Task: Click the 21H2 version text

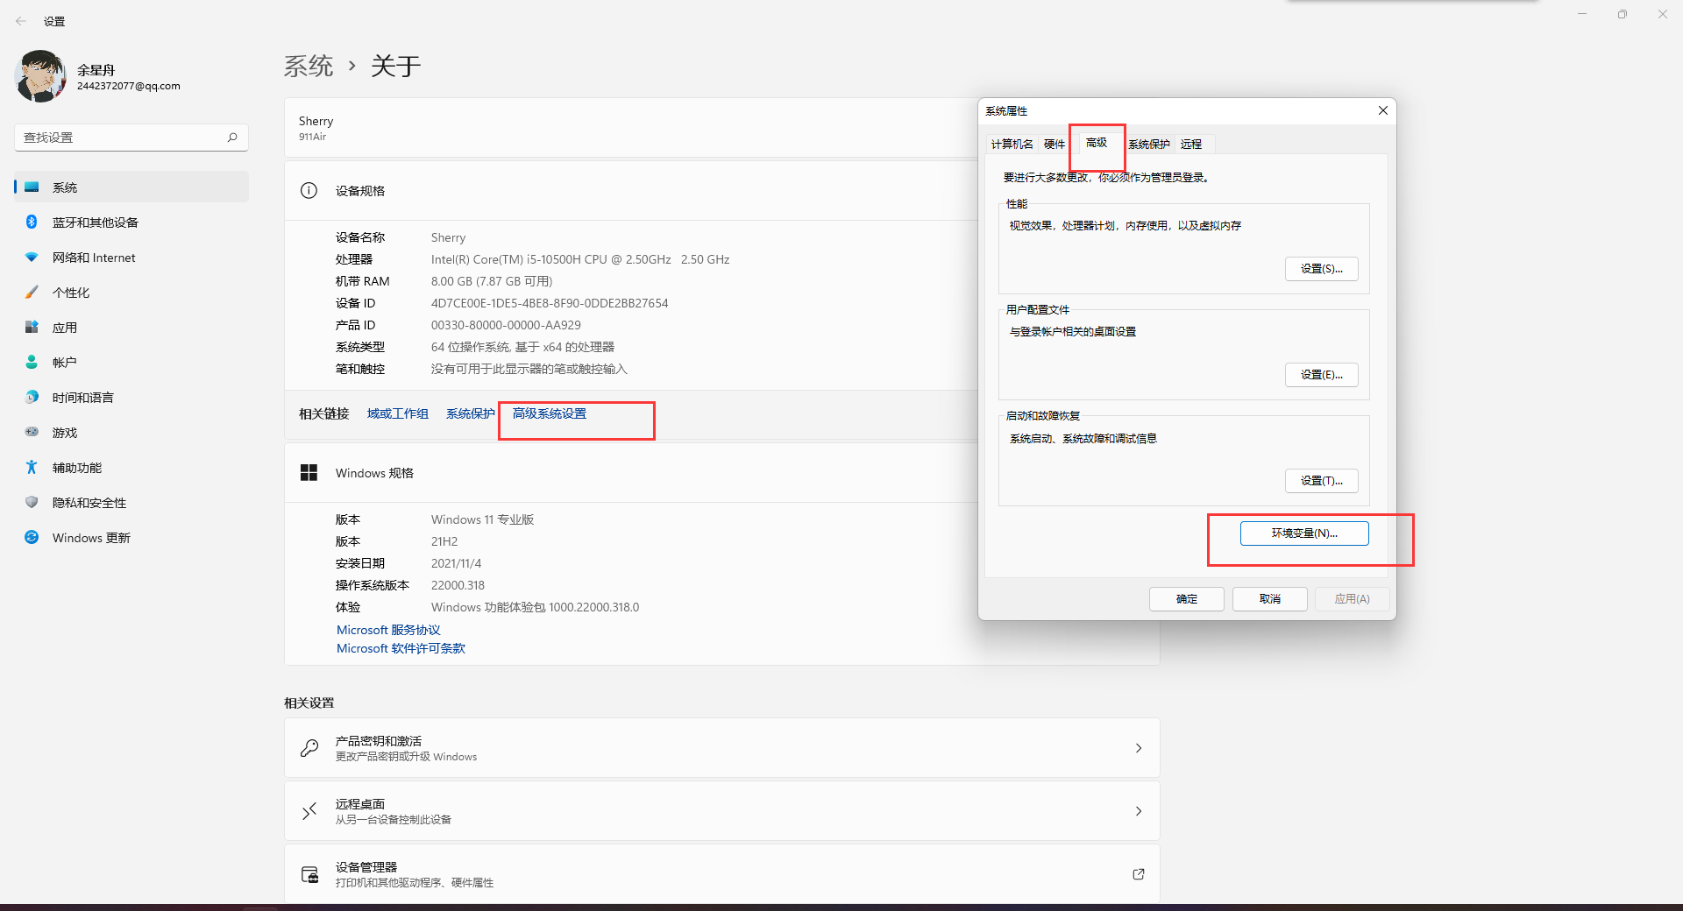Action: pos(444,541)
